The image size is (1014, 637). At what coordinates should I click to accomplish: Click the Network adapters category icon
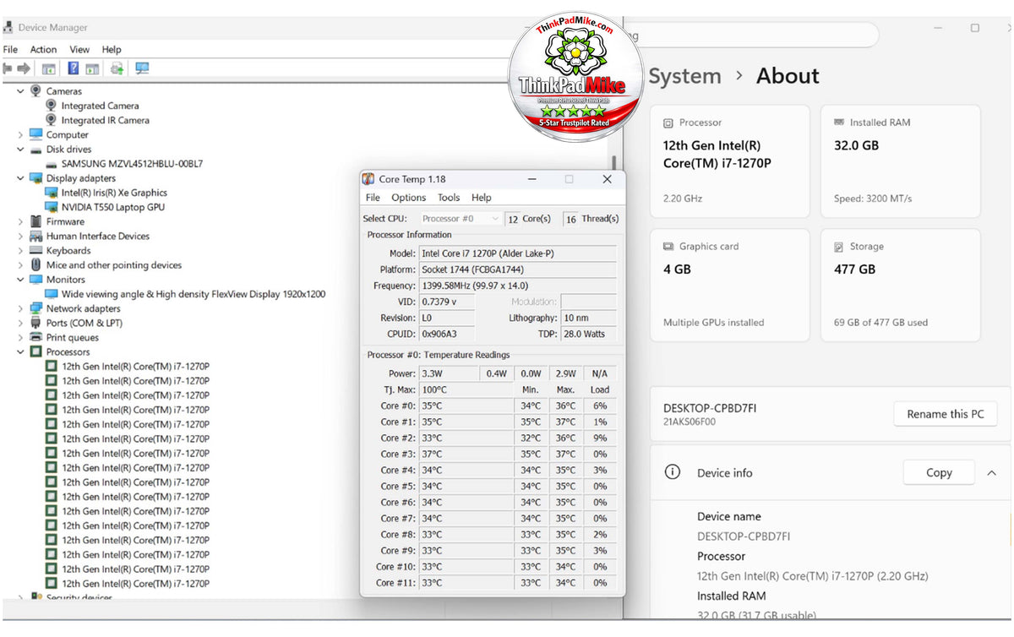(x=35, y=308)
